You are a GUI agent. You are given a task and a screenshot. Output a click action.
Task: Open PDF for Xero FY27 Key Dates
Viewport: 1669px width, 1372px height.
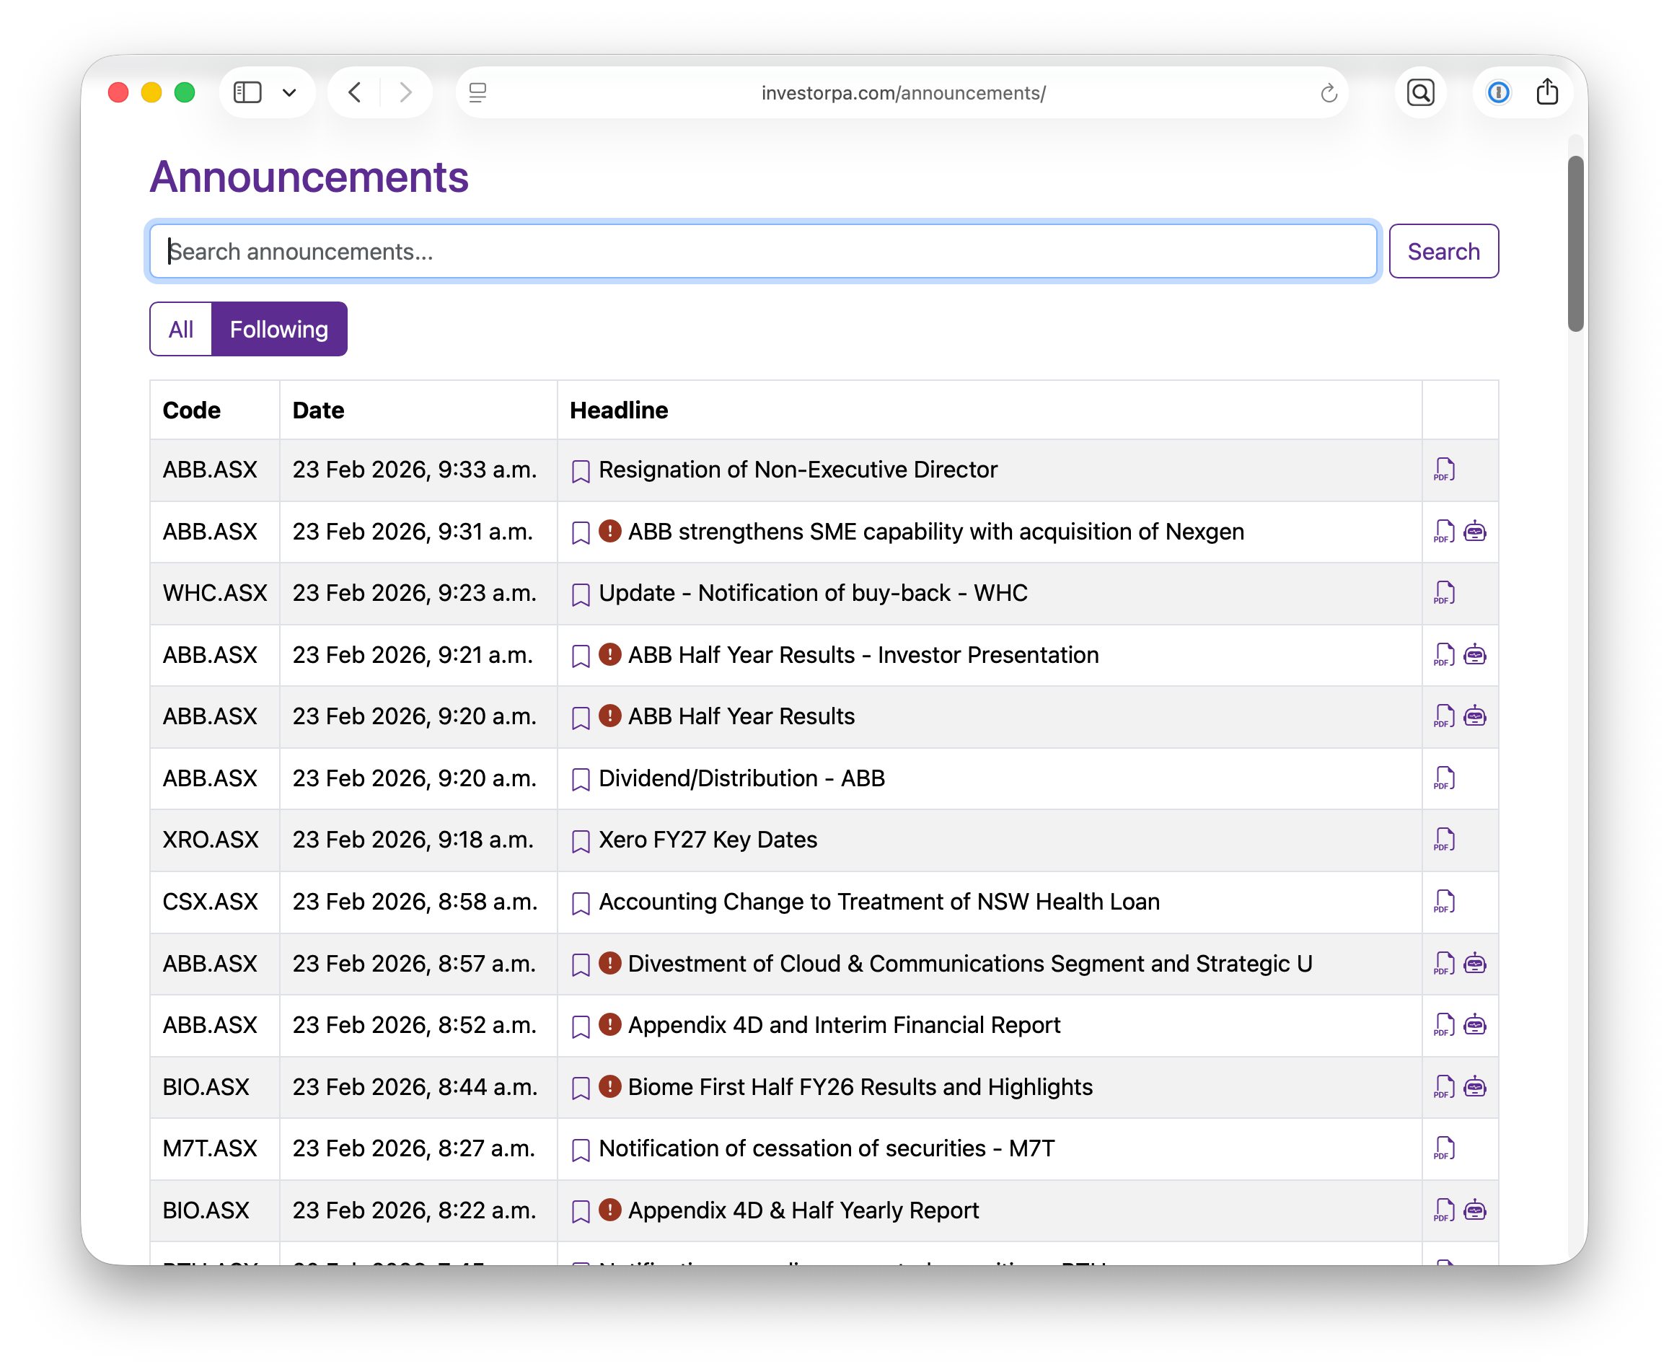(x=1444, y=840)
